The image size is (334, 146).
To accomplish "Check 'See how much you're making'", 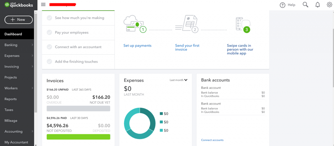I will coord(50,18).
